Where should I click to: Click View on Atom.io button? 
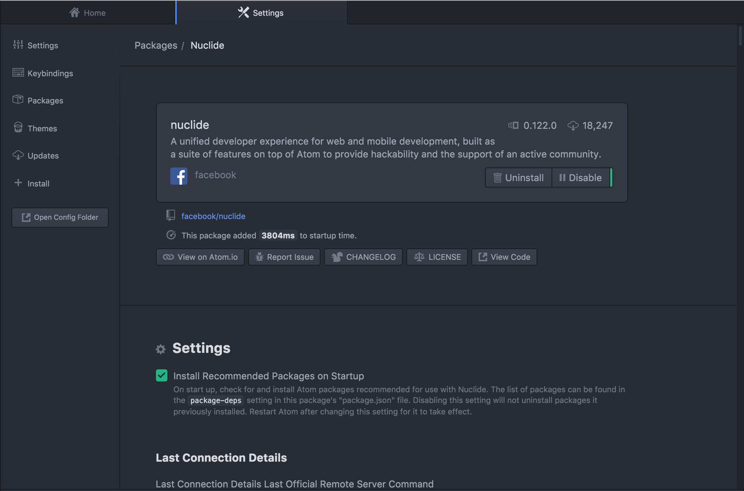pyautogui.click(x=200, y=257)
